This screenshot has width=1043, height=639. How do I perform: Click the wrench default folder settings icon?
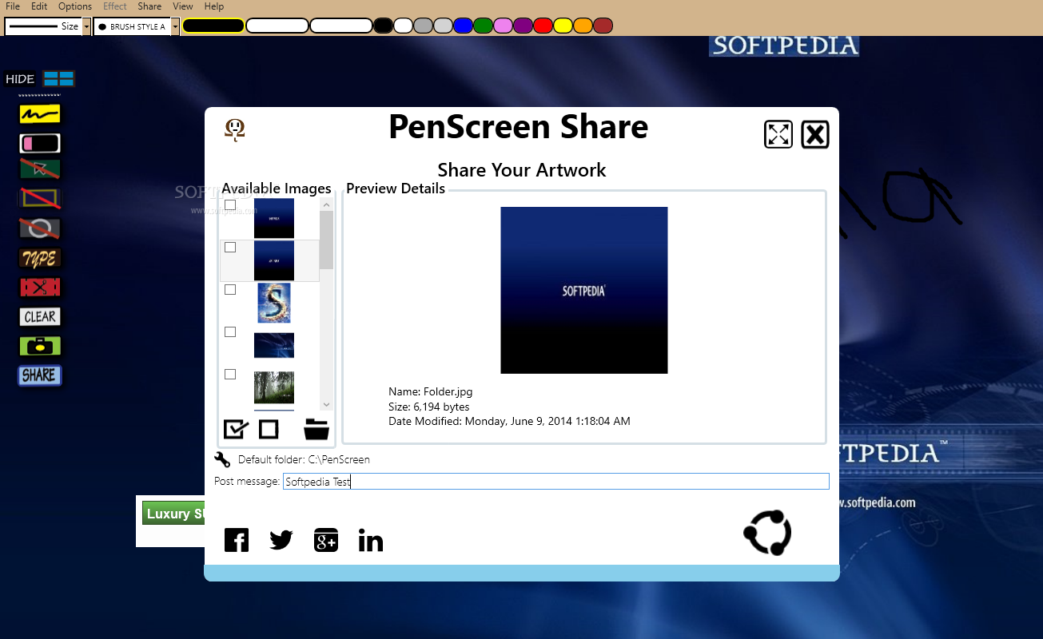[x=222, y=459]
